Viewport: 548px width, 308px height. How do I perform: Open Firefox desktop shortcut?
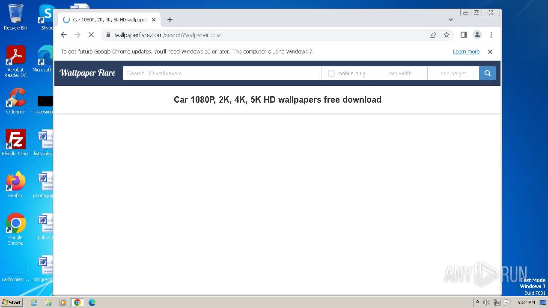coord(15,184)
